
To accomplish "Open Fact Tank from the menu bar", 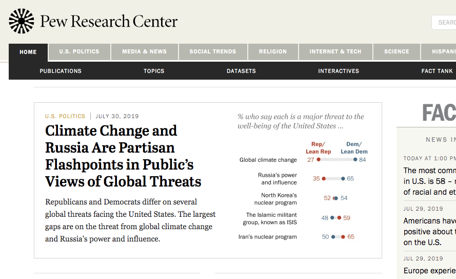I will (437, 71).
